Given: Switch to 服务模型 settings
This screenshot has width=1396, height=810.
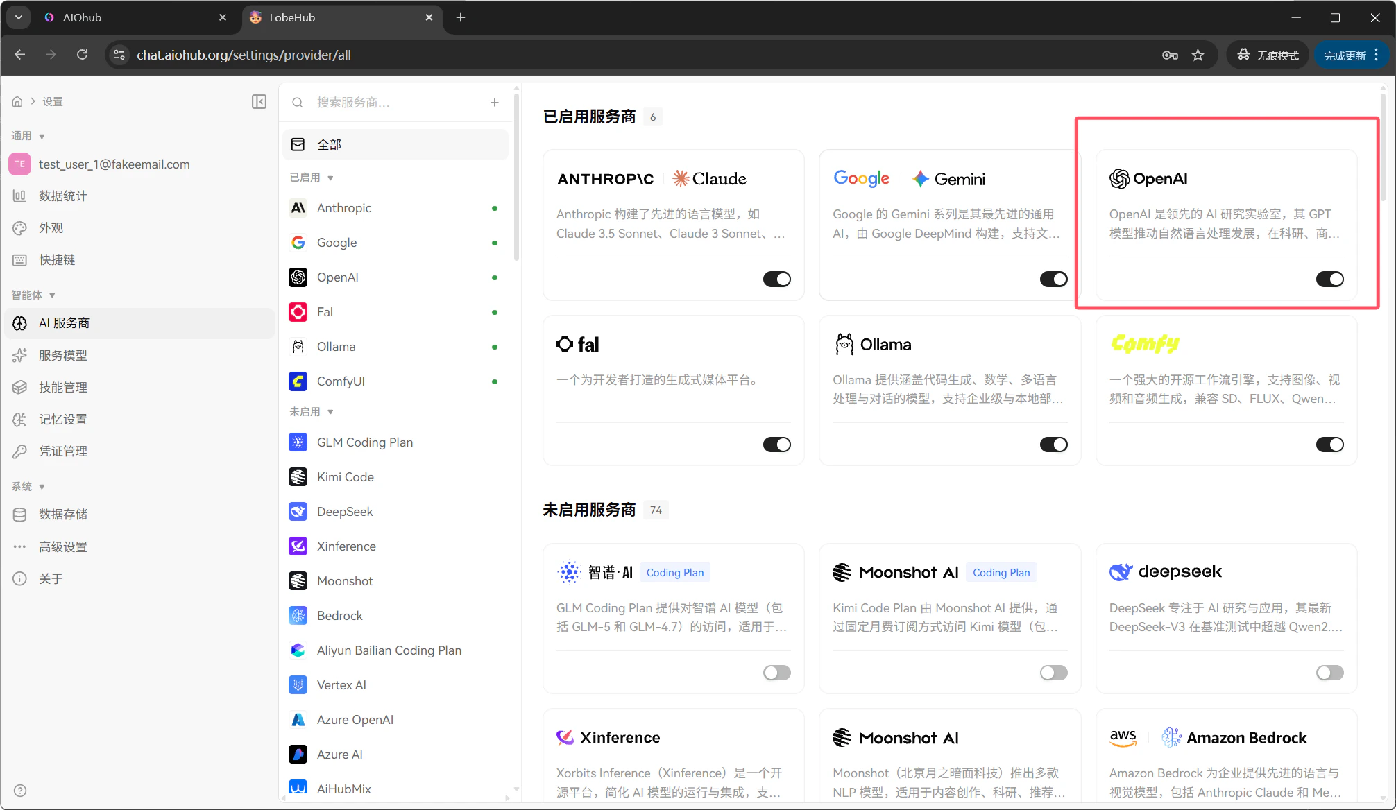Looking at the screenshot, I should pyautogui.click(x=139, y=356).
